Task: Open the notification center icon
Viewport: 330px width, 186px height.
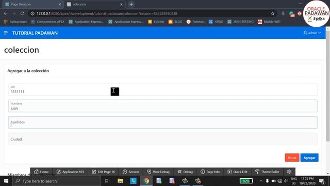Action: pos(322,181)
